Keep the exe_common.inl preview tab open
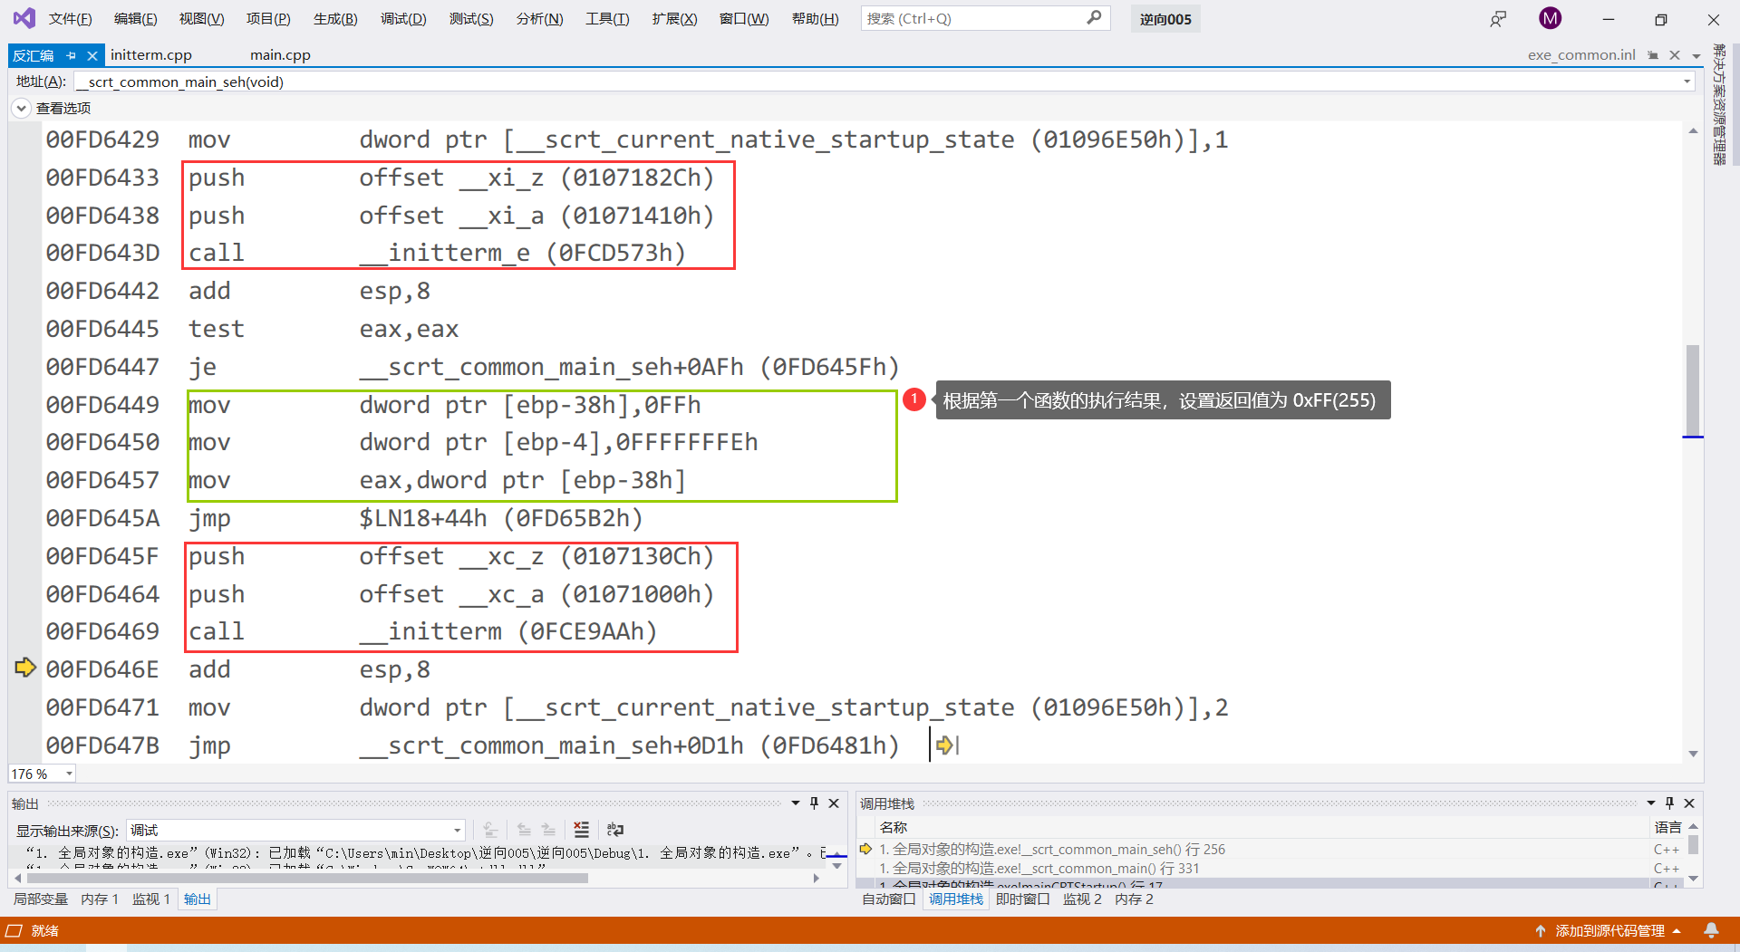This screenshot has height=952, width=1740. [x=1653, y=55]
